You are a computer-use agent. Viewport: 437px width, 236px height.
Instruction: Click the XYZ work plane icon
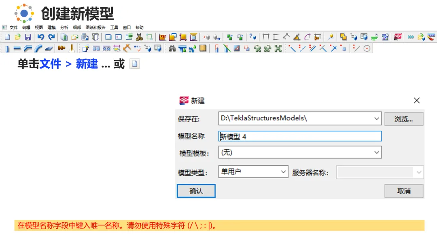pyautogui.click(x=163, y=37)
